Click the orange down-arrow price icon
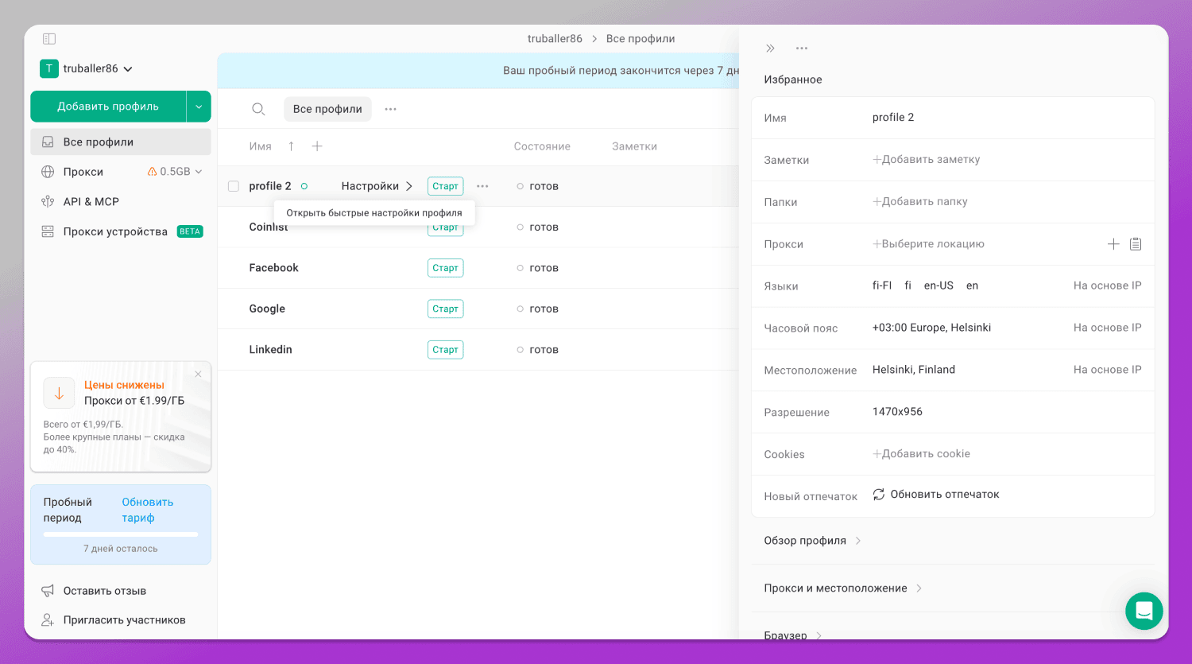The width and height of the screenshot is (1192, 664). pyautogui.click(x=59, y=393)
